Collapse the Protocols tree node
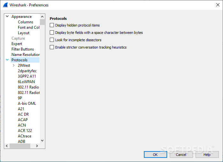Viewport: 223px width, 162px height. [7, 60]
